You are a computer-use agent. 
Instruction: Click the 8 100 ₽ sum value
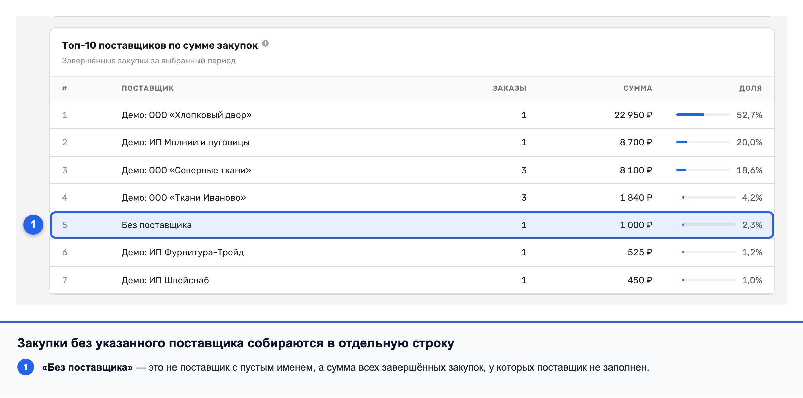click(636, 170)
